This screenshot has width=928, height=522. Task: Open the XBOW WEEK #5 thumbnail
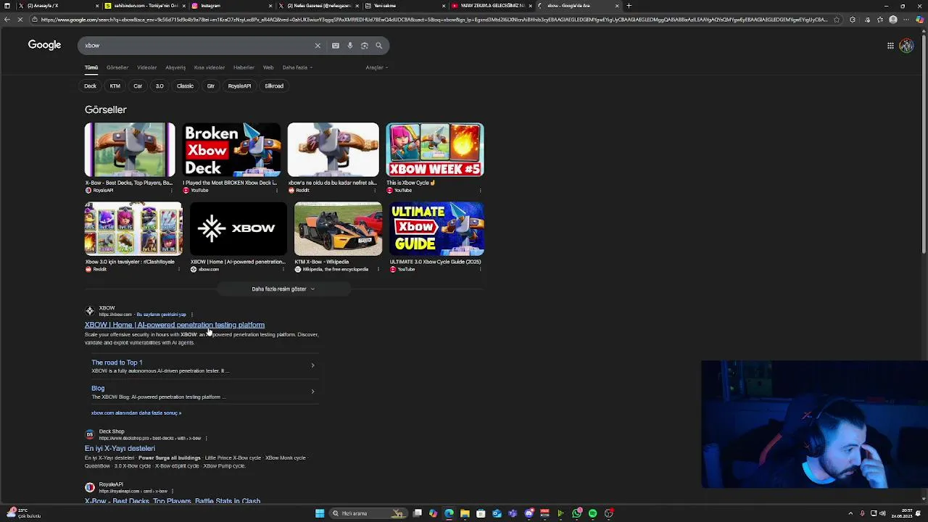(435, 150)
